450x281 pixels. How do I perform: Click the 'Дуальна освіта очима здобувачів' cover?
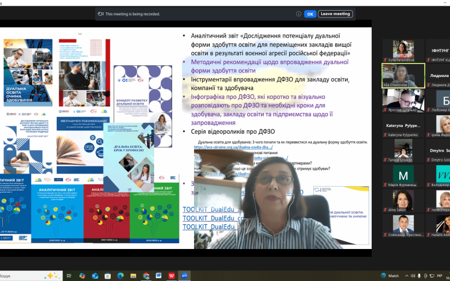click(x=28, y=72)
